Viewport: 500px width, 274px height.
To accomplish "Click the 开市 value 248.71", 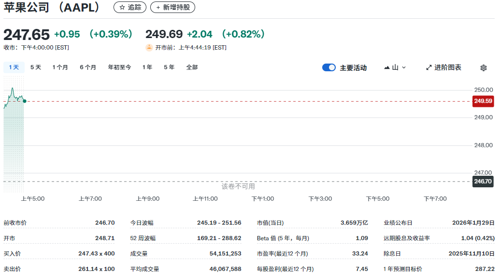I will (105, 238).
